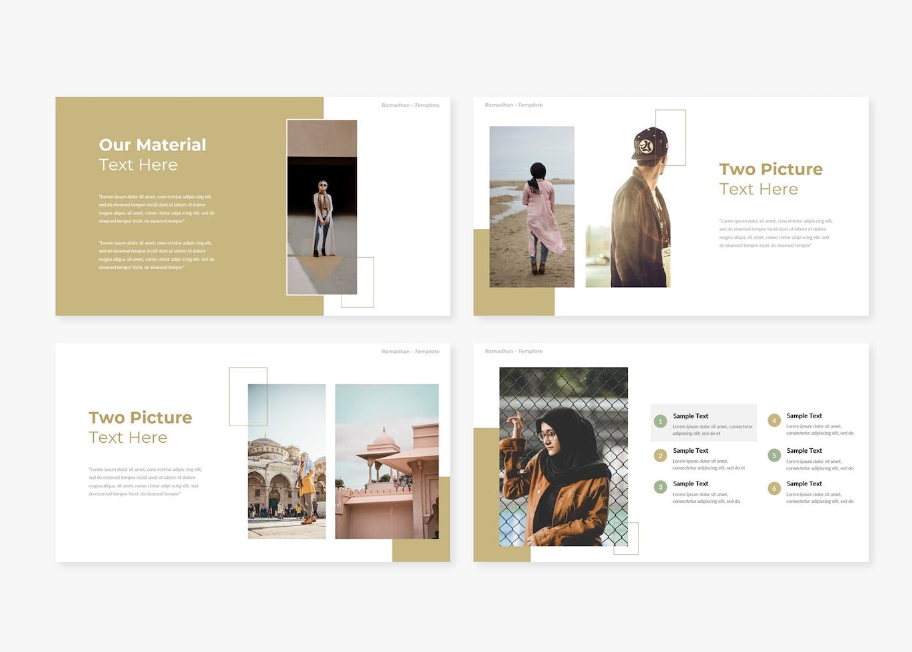
Task: Select photo of woman by chain-link fence
Action: pos(563,456)
